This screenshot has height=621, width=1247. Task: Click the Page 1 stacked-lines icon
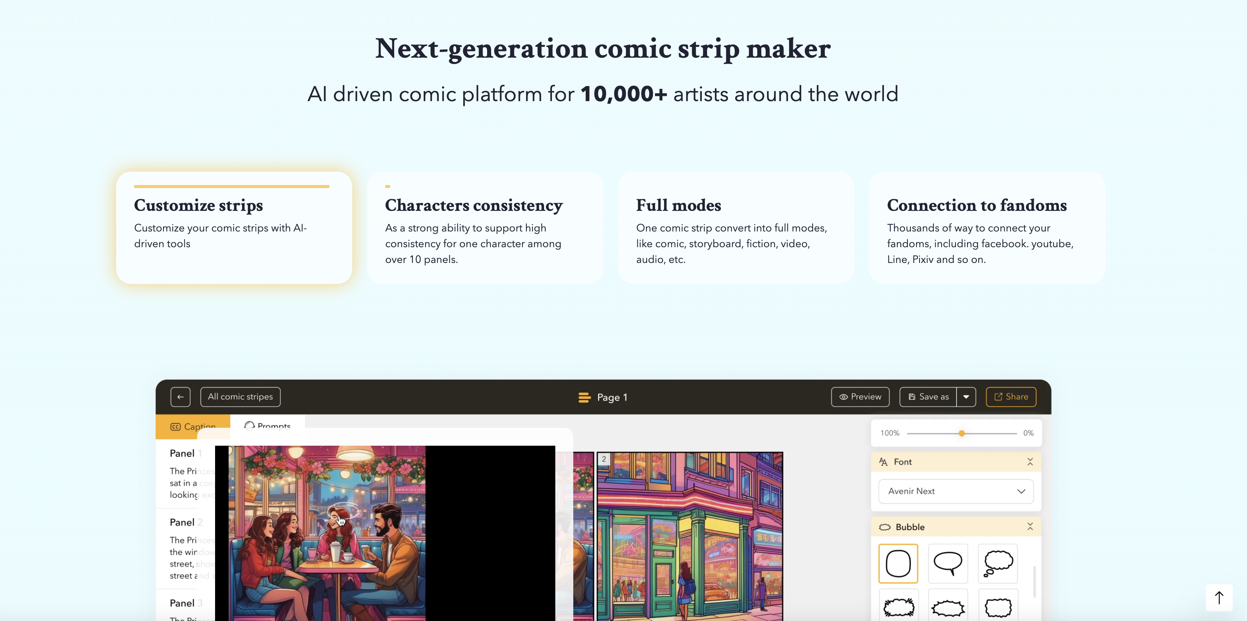pos(584,397)
